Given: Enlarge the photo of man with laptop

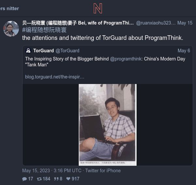Looking at the screenshot, I should click(x=107, y=125).
